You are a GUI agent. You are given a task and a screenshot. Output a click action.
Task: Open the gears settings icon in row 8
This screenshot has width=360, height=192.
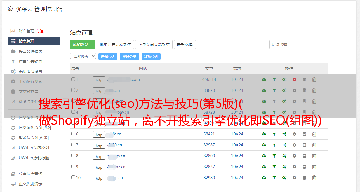[x=284, y=156]
